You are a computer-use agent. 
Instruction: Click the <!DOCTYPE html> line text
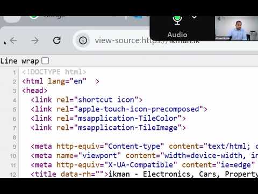(54, 72)
